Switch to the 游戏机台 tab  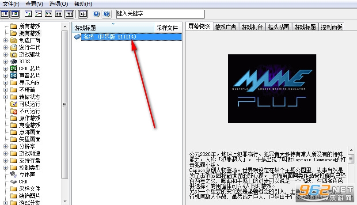point(252,27)
